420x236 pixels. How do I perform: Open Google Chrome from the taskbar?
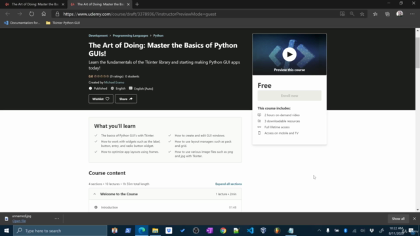coord(223,231)
